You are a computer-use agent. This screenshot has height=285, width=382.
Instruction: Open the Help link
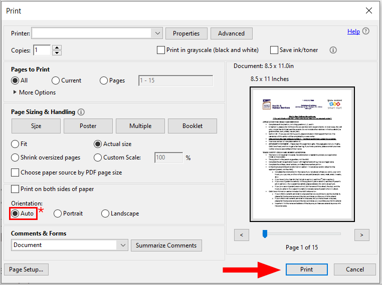coord(353,31)
